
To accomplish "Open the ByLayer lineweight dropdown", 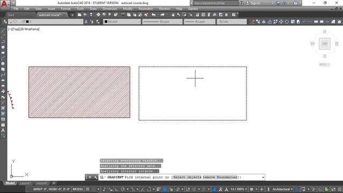I will 199,21.
